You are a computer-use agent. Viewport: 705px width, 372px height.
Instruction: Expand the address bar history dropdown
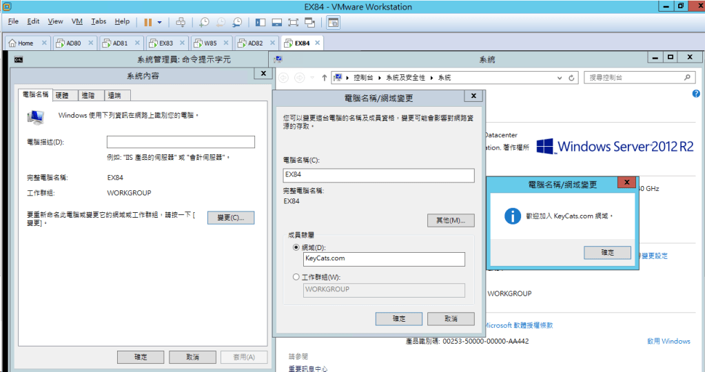point(560,78)
